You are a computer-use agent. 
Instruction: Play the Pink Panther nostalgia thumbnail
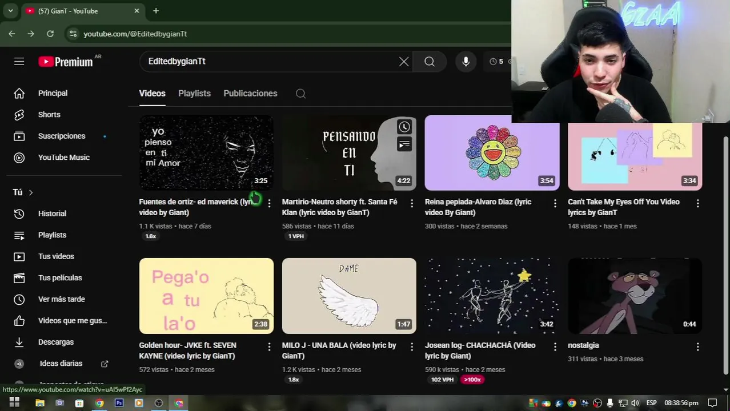635,296
